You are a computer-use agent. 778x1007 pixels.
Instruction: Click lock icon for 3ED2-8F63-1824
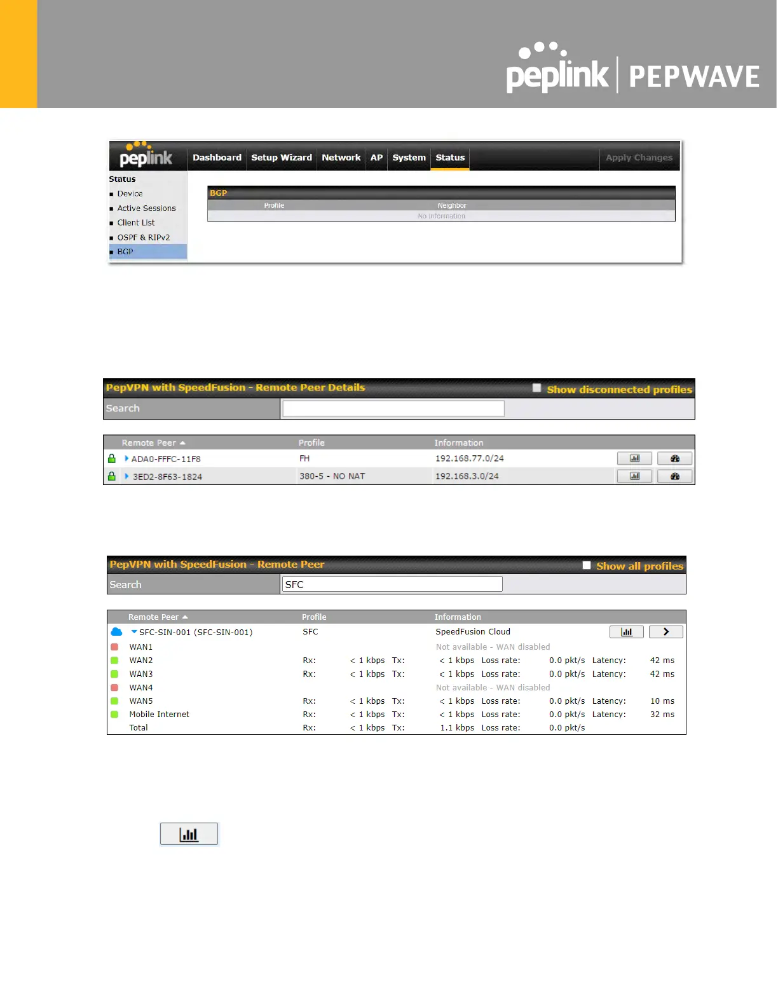coord(112,476)
